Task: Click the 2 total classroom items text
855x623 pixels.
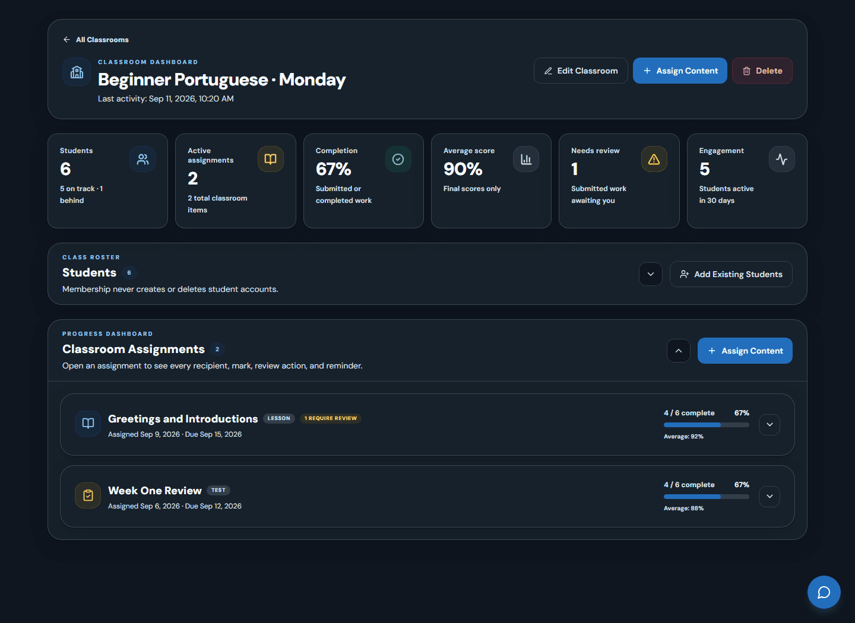Action: coord(217,204)
